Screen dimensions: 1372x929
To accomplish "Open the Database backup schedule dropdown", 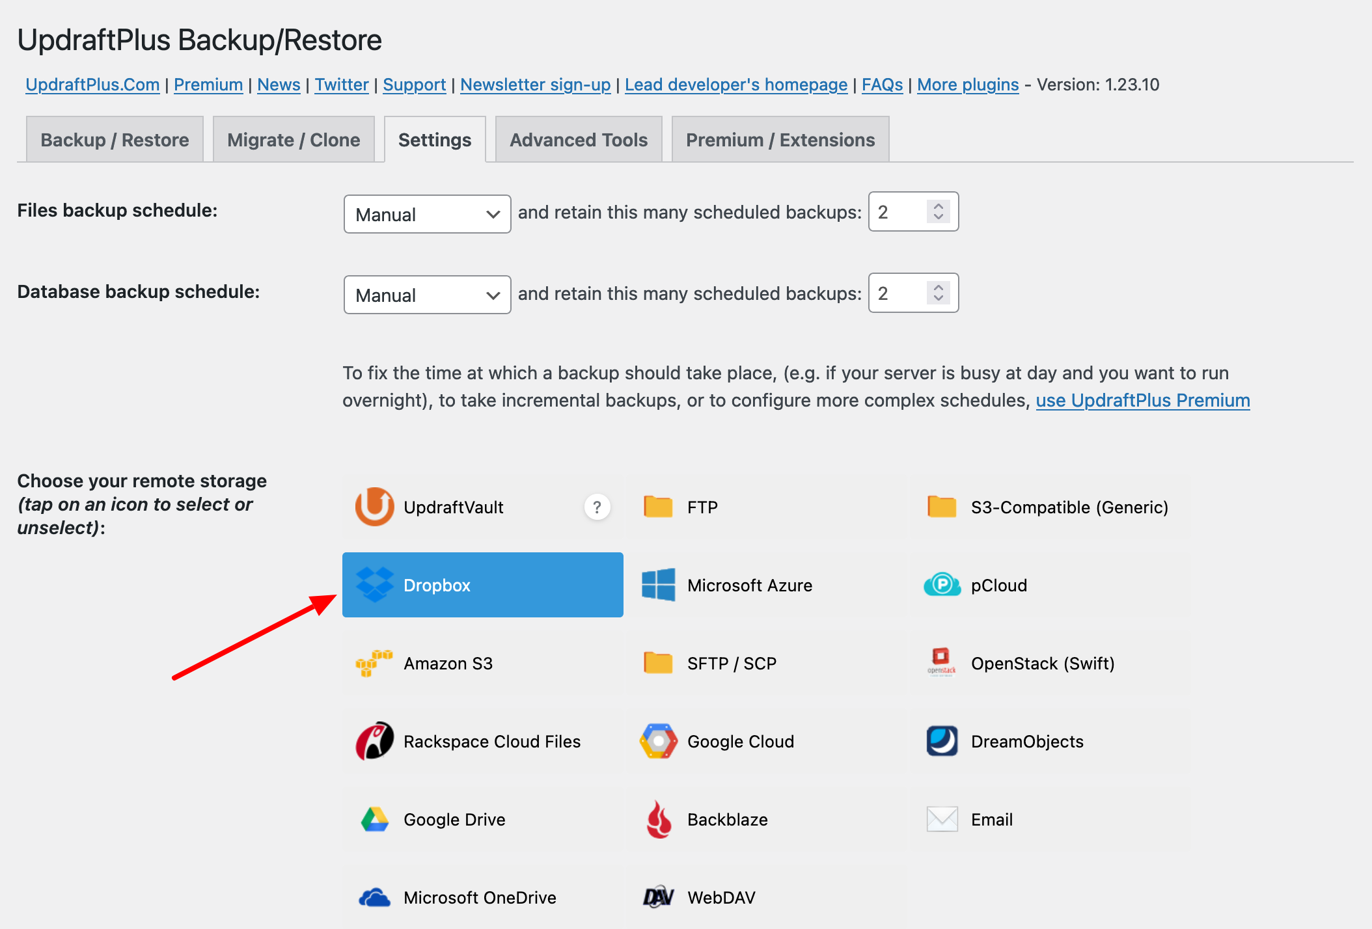I will [x=427, y=295].
